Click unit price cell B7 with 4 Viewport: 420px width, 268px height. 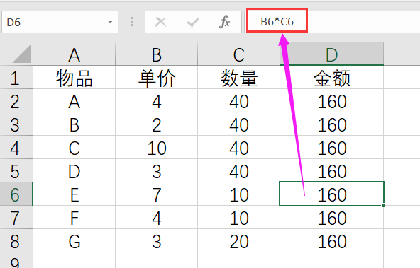156,218
